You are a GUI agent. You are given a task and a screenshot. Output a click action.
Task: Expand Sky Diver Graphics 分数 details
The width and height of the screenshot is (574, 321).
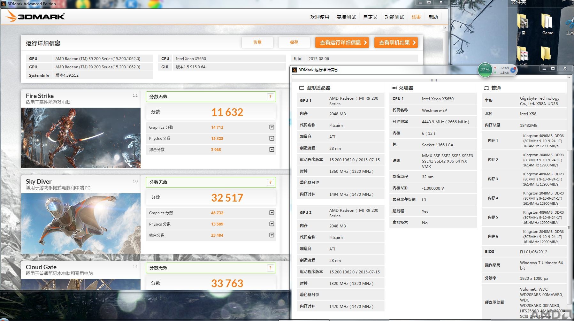pos(272,213)
